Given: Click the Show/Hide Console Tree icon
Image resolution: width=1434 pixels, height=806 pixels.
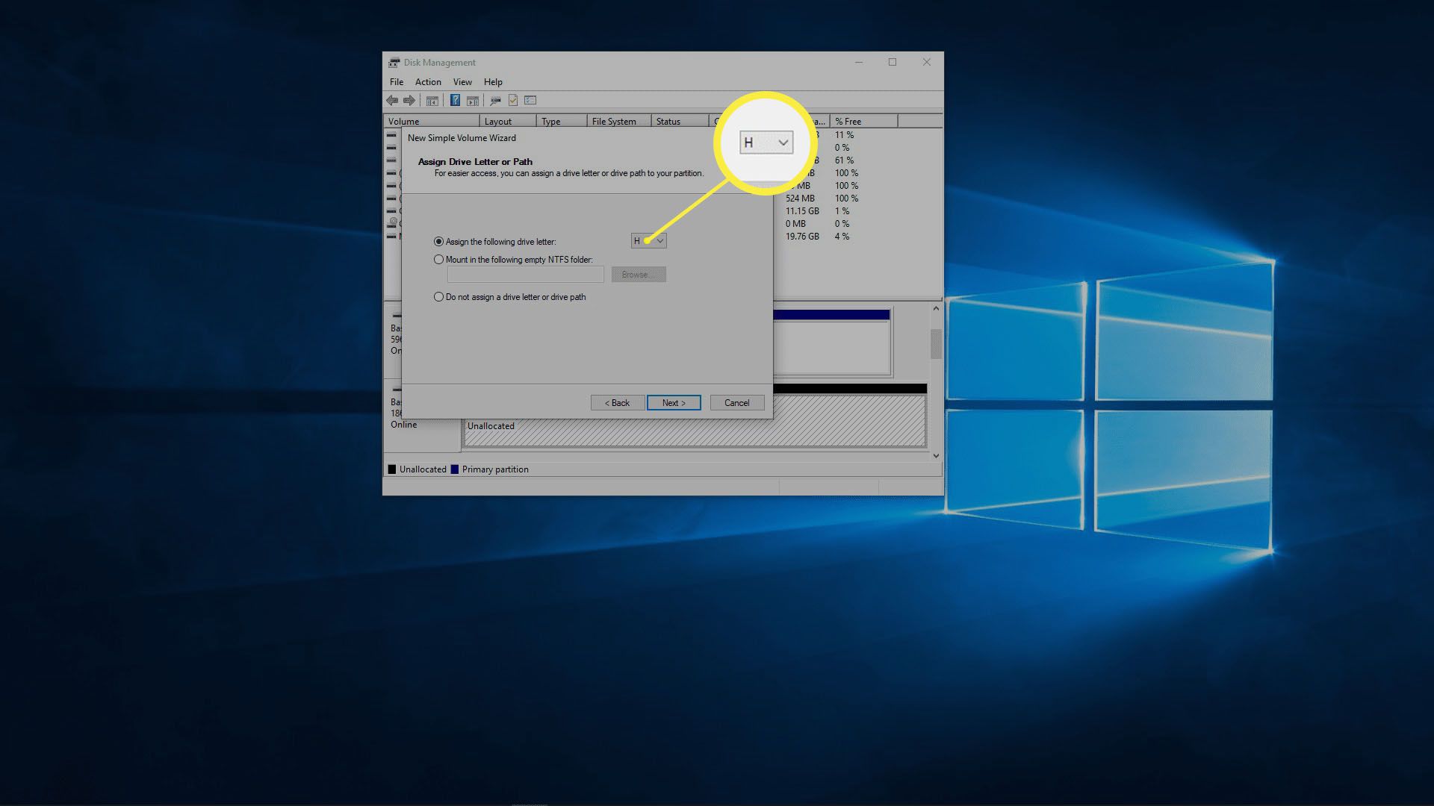Looking at the screenshot, I should pyautogui.click(x=432, y=100).
